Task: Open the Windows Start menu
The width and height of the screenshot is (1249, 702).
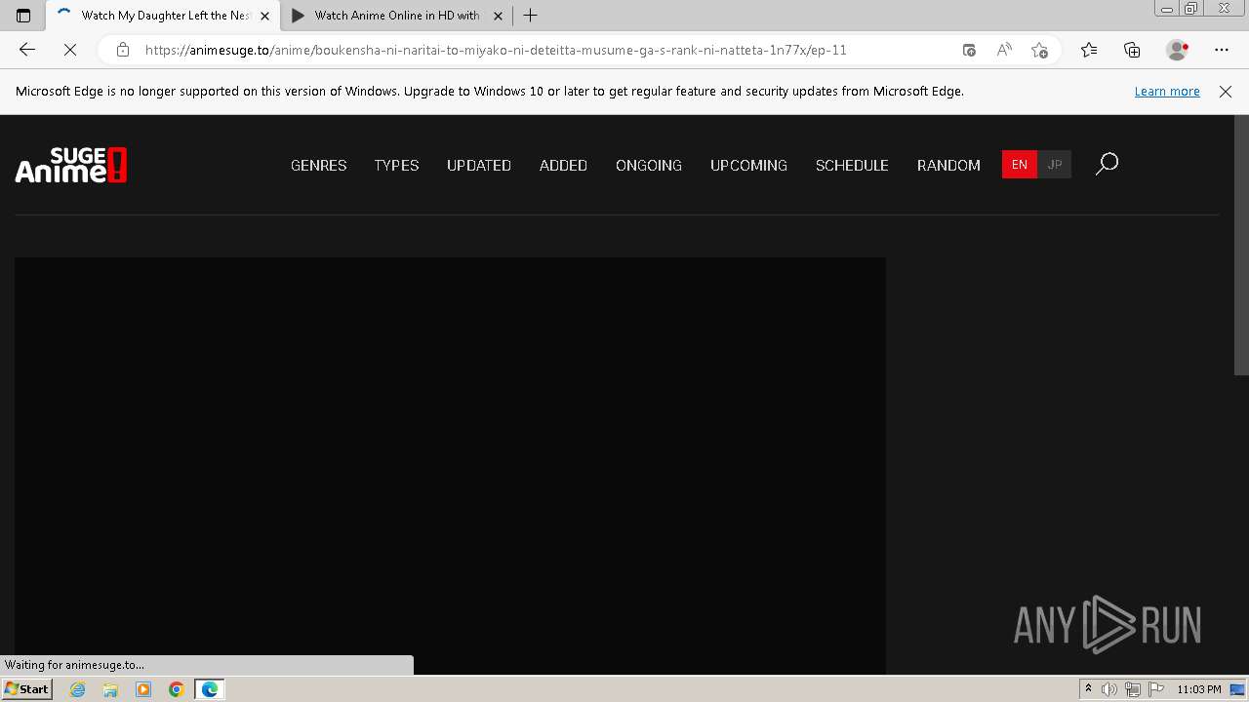Action: (26, 689)
